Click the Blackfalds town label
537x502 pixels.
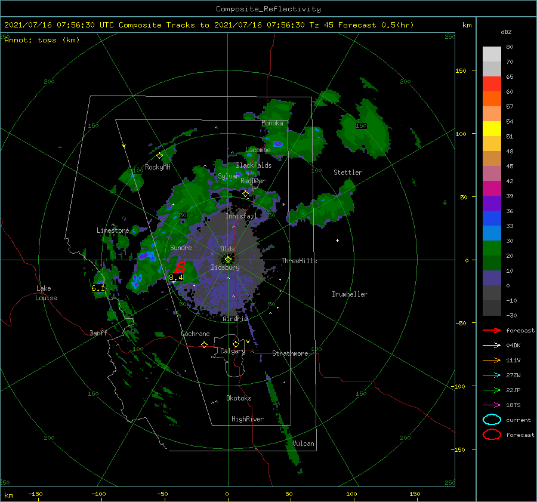(x=254, y=165)
